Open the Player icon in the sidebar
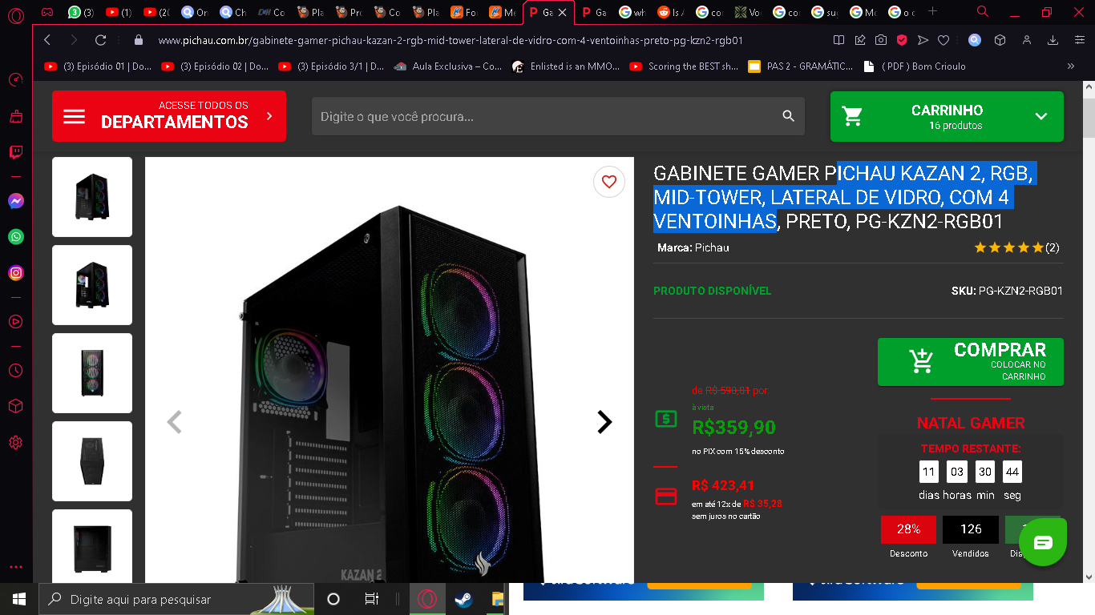The height and width of the screenshot is (615, 1095). coord(16,322)
